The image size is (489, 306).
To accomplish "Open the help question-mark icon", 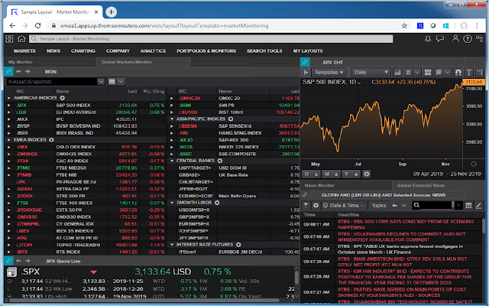I will 467,39.
